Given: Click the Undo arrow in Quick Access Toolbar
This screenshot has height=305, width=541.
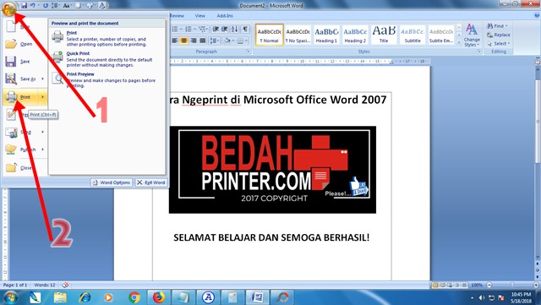Looking at the screenshot, I should pyautogui.click(x=33, y=6).
